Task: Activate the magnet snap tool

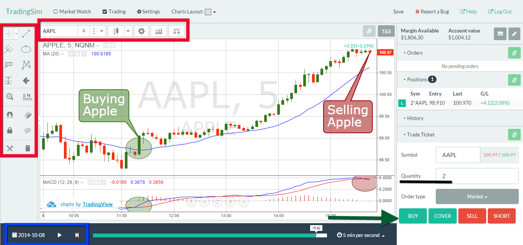Action: (x=10, y=115)
